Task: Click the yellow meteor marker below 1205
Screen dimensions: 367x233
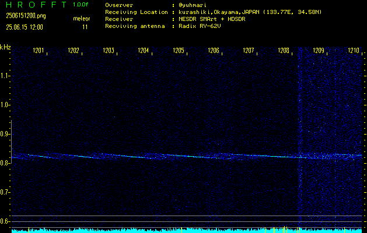Action: 181,230
